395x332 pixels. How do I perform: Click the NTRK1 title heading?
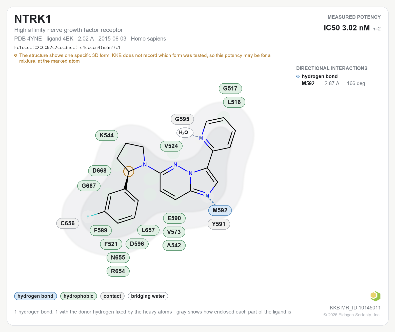click(33, 19)
